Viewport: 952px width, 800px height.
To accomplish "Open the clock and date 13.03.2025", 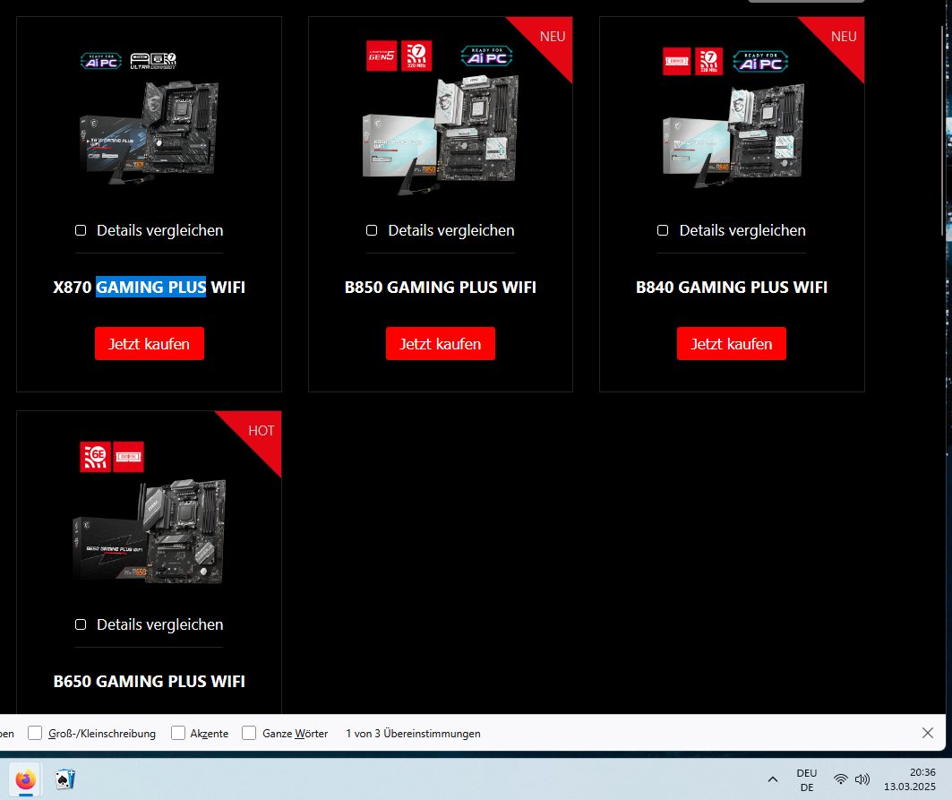I will tap(910, 779).
